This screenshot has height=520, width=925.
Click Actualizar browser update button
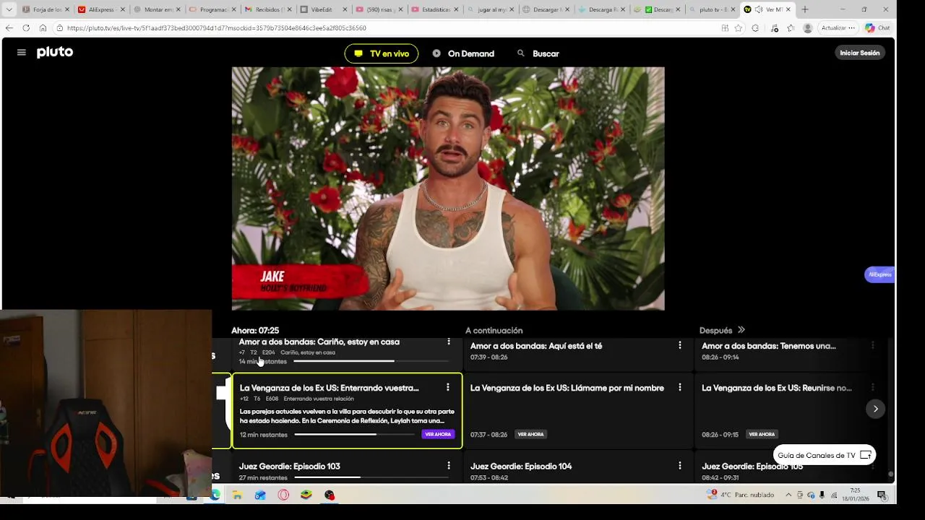point(838,28)
